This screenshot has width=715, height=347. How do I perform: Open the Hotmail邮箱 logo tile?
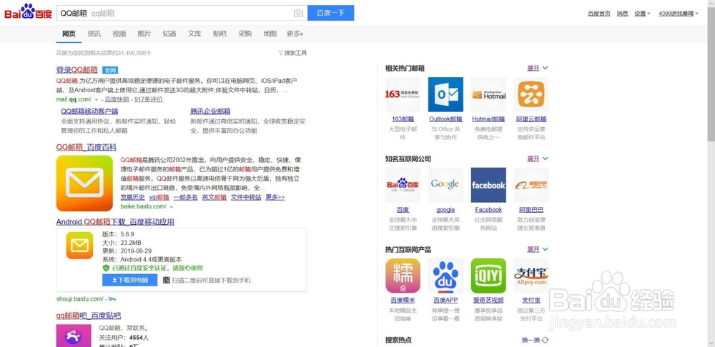(x=488, y=94)
